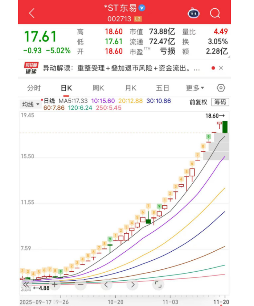Tap the L2 level badge

(138, 19)
